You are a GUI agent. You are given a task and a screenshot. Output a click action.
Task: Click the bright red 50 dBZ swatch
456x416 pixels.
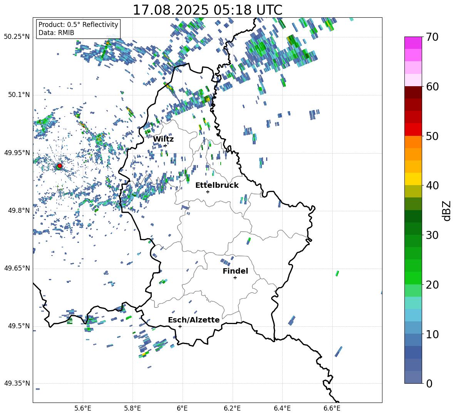413,130
